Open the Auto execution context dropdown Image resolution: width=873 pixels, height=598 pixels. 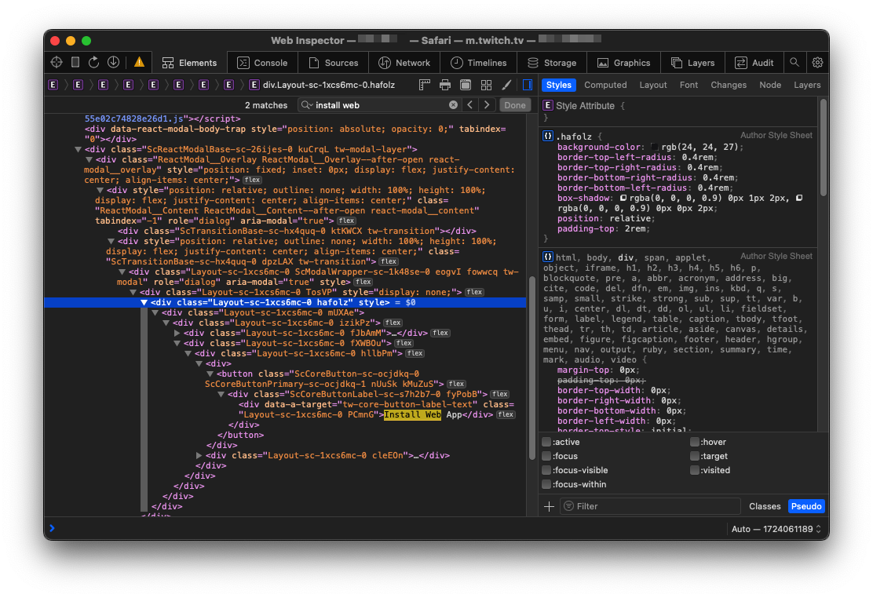(x=776, y=529)
